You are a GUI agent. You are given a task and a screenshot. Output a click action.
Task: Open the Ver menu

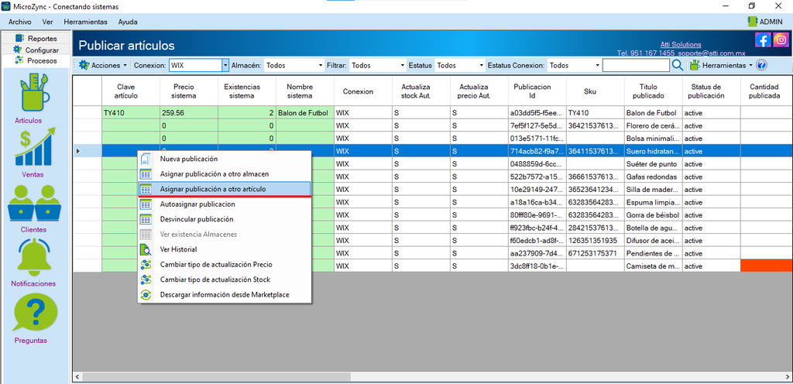(48, 22)
